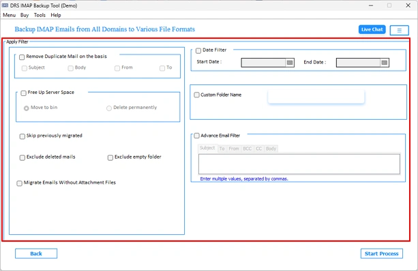Click the 'Apply Filter' group label
418x271 pixels.
17,42
